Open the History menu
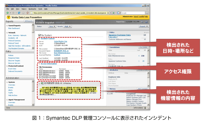 tap(24, 9)
